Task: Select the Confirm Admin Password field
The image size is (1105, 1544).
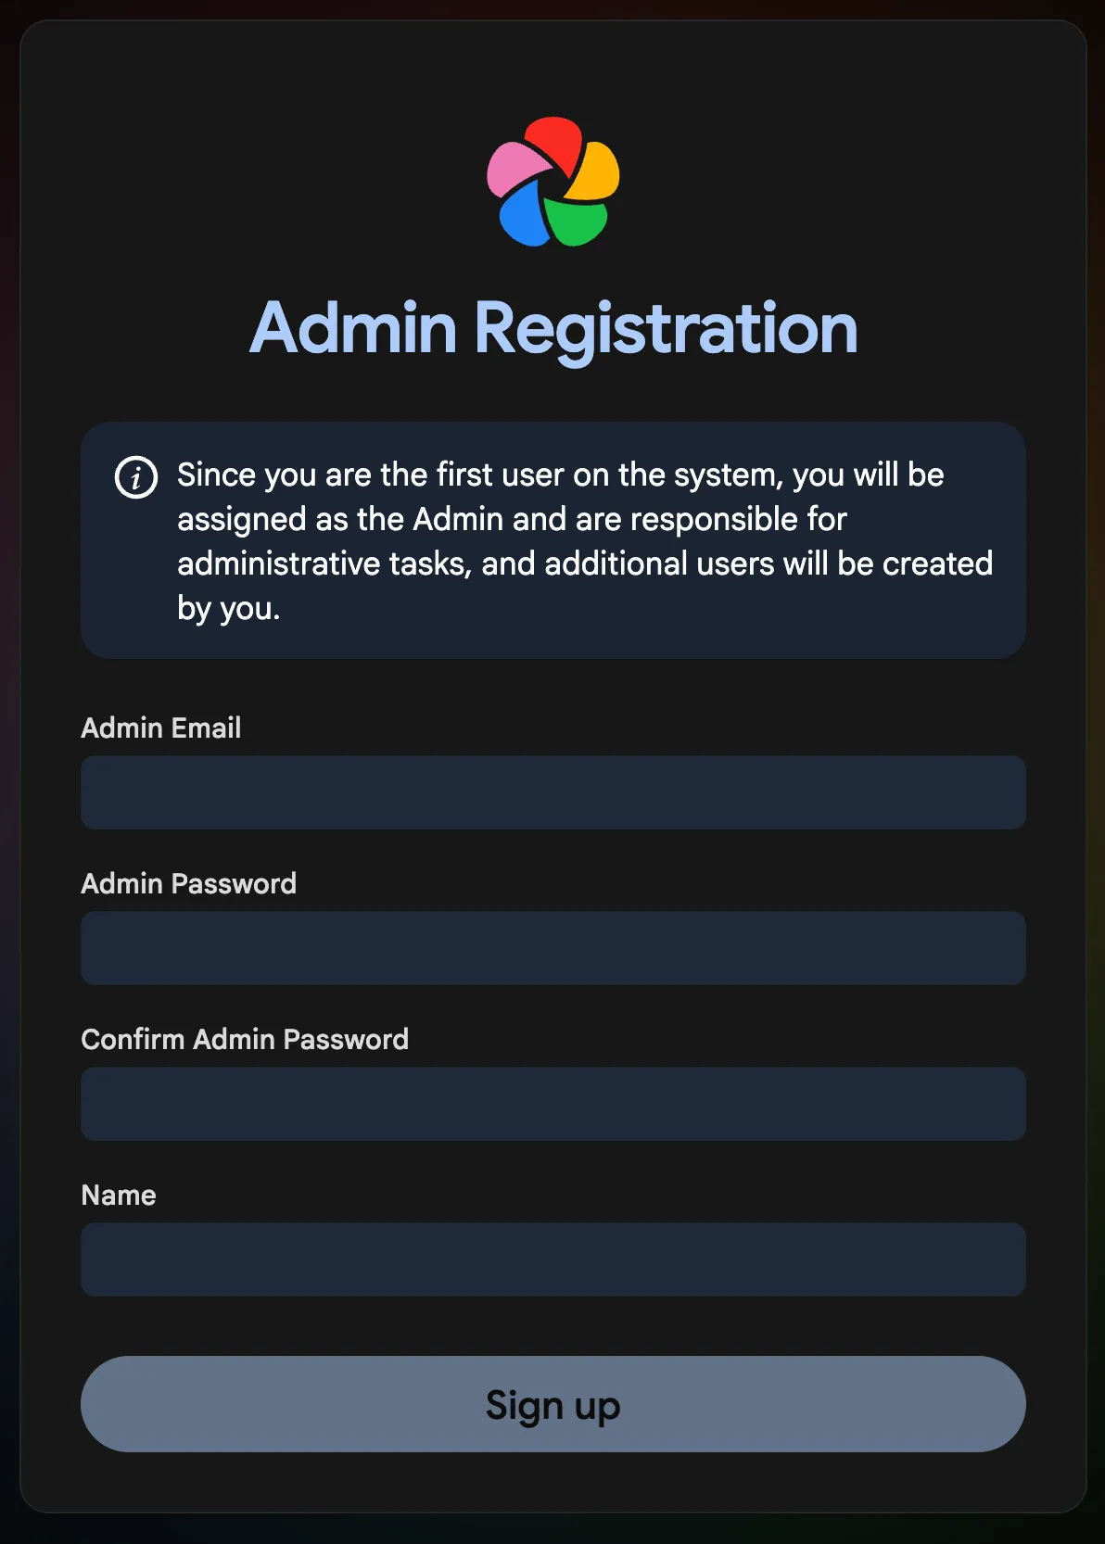Action: (552, 1104)
